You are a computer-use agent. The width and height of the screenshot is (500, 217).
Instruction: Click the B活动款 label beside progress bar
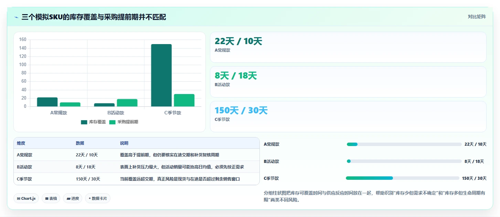click(272, 161)
